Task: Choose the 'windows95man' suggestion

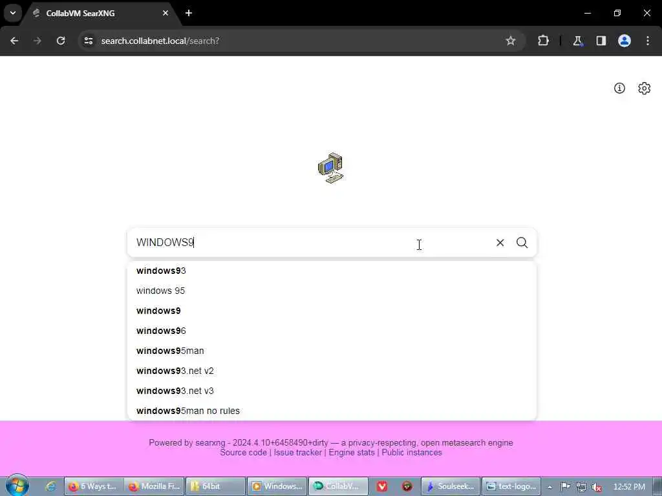Action: click(x=332, y=351)
